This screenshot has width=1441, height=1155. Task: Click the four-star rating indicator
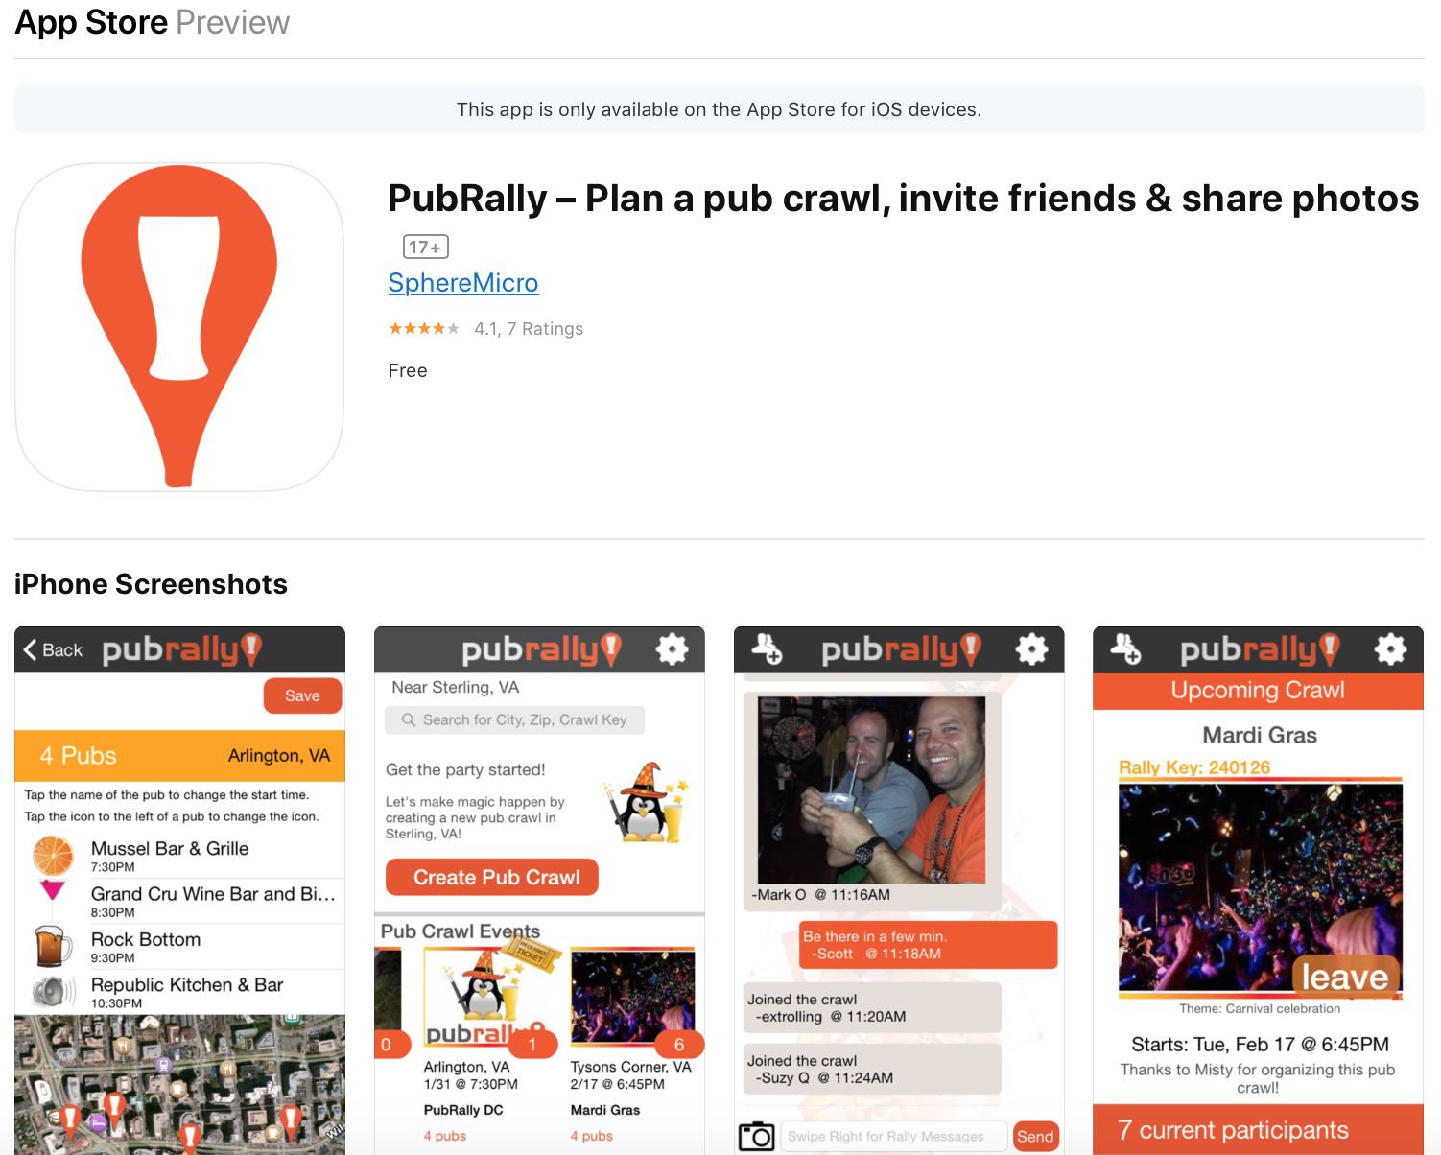click(424, 329)
